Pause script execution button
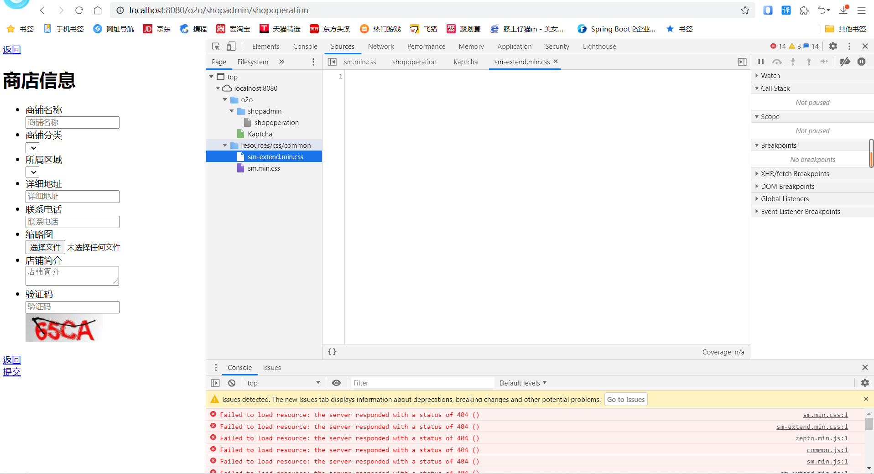 coord(761,62)
